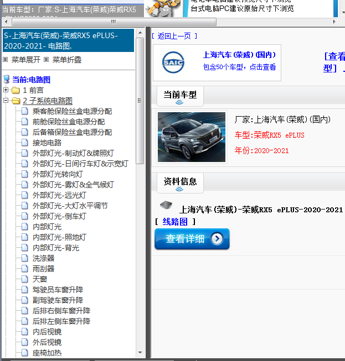The height and width of the screenshot is (361, 345).
Task: Click page icon beside 座椅加热
Action: [25, 353]
